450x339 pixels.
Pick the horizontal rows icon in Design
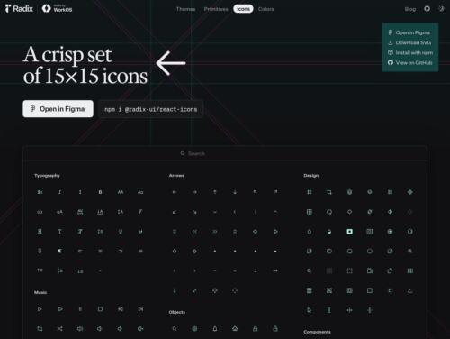(309, 290)
